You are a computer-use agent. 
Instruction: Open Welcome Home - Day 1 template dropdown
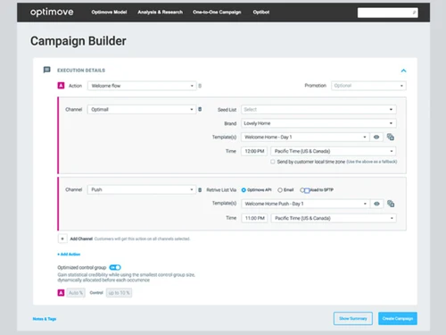click(x=305, y=137)
